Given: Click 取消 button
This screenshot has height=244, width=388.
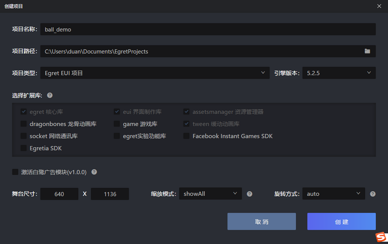Looking at the screenshot, I should pyautogui.click(x=261, y=222).
